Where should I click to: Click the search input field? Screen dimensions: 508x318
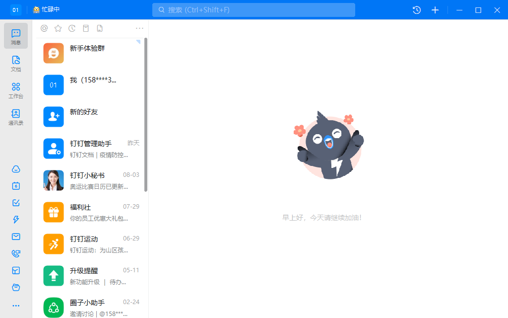[x=254, y=9]
